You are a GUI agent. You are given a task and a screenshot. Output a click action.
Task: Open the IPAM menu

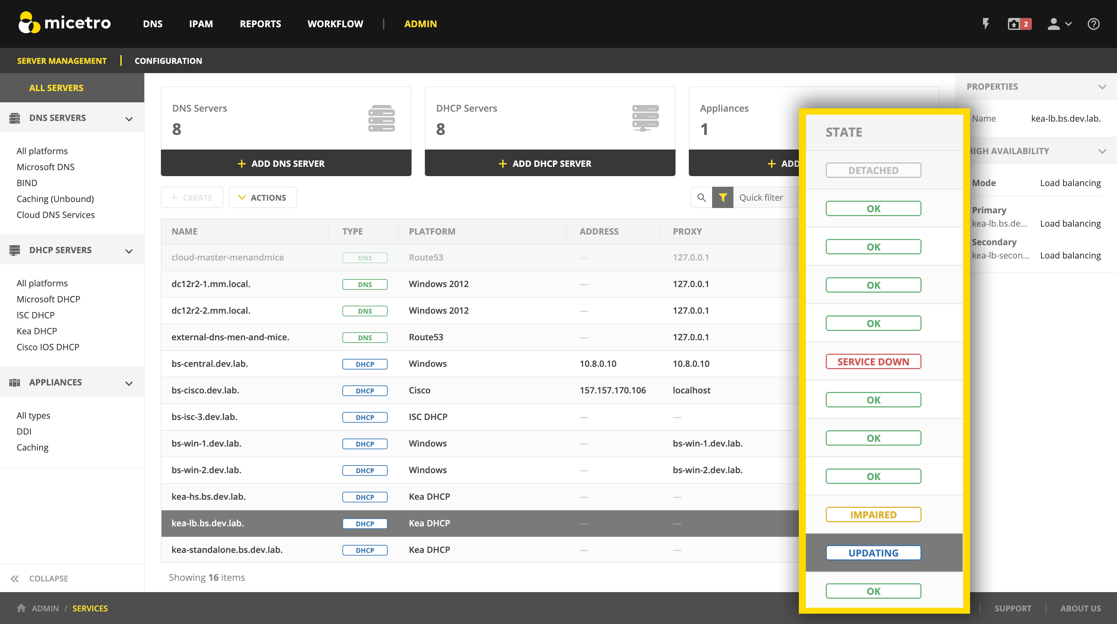(201, 24)
